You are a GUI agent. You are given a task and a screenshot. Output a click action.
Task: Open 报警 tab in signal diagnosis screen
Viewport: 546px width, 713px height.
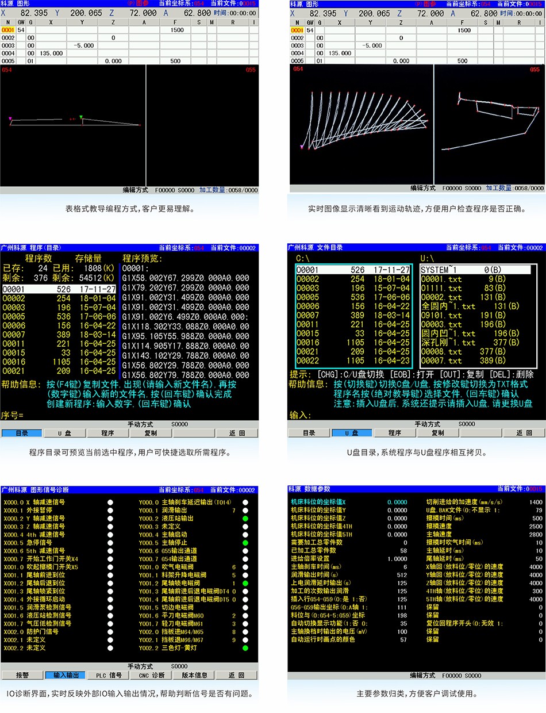22,675
